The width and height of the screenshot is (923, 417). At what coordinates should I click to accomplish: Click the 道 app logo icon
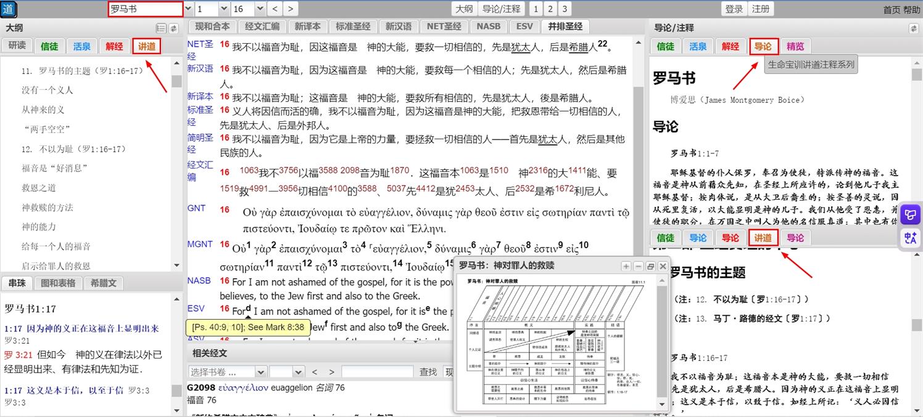click(x=9, y=9)
